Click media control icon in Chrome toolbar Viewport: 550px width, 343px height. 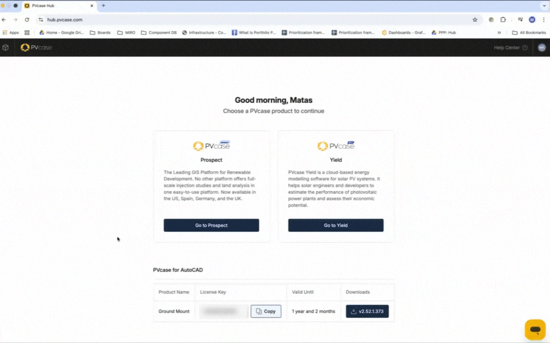tap(520, 20)
